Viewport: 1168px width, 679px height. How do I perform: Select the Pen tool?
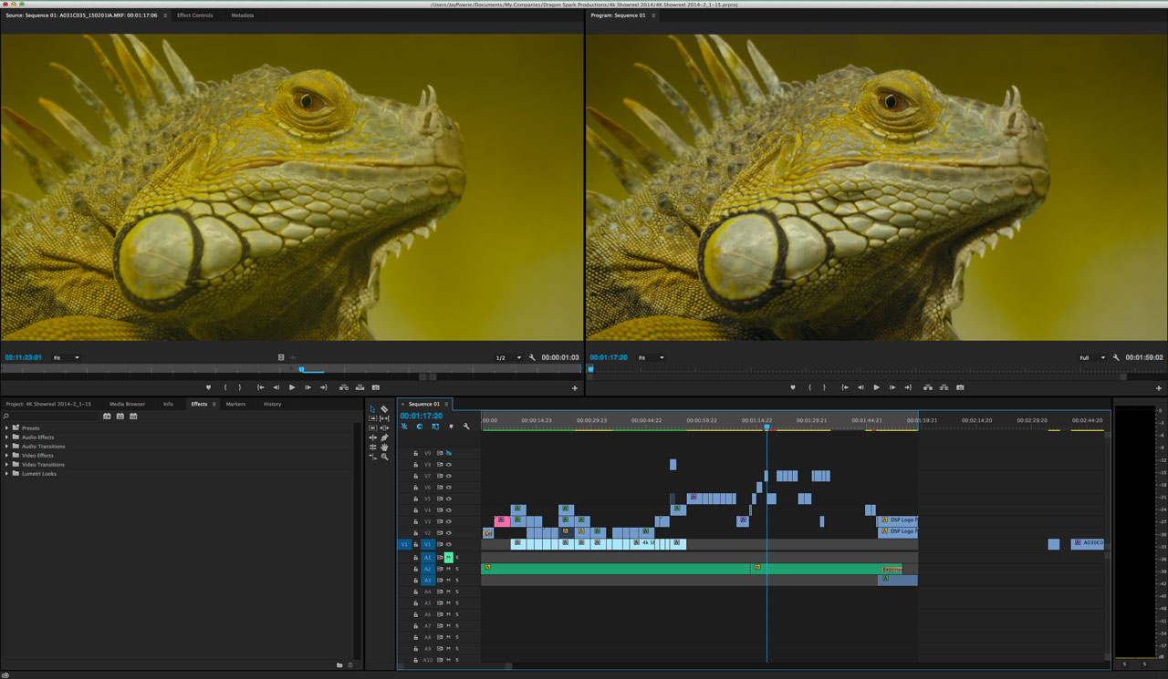[x=384, y=437]
